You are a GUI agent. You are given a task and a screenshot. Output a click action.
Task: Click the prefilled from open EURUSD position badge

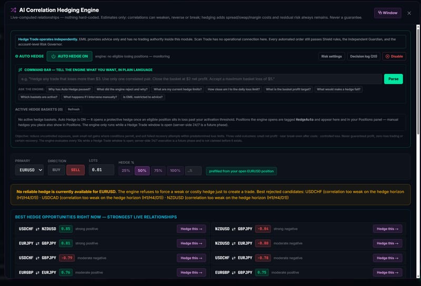coord(242,171)
